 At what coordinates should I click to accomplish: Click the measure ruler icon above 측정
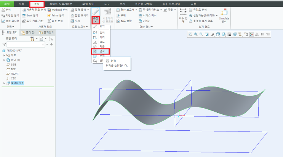96,12
